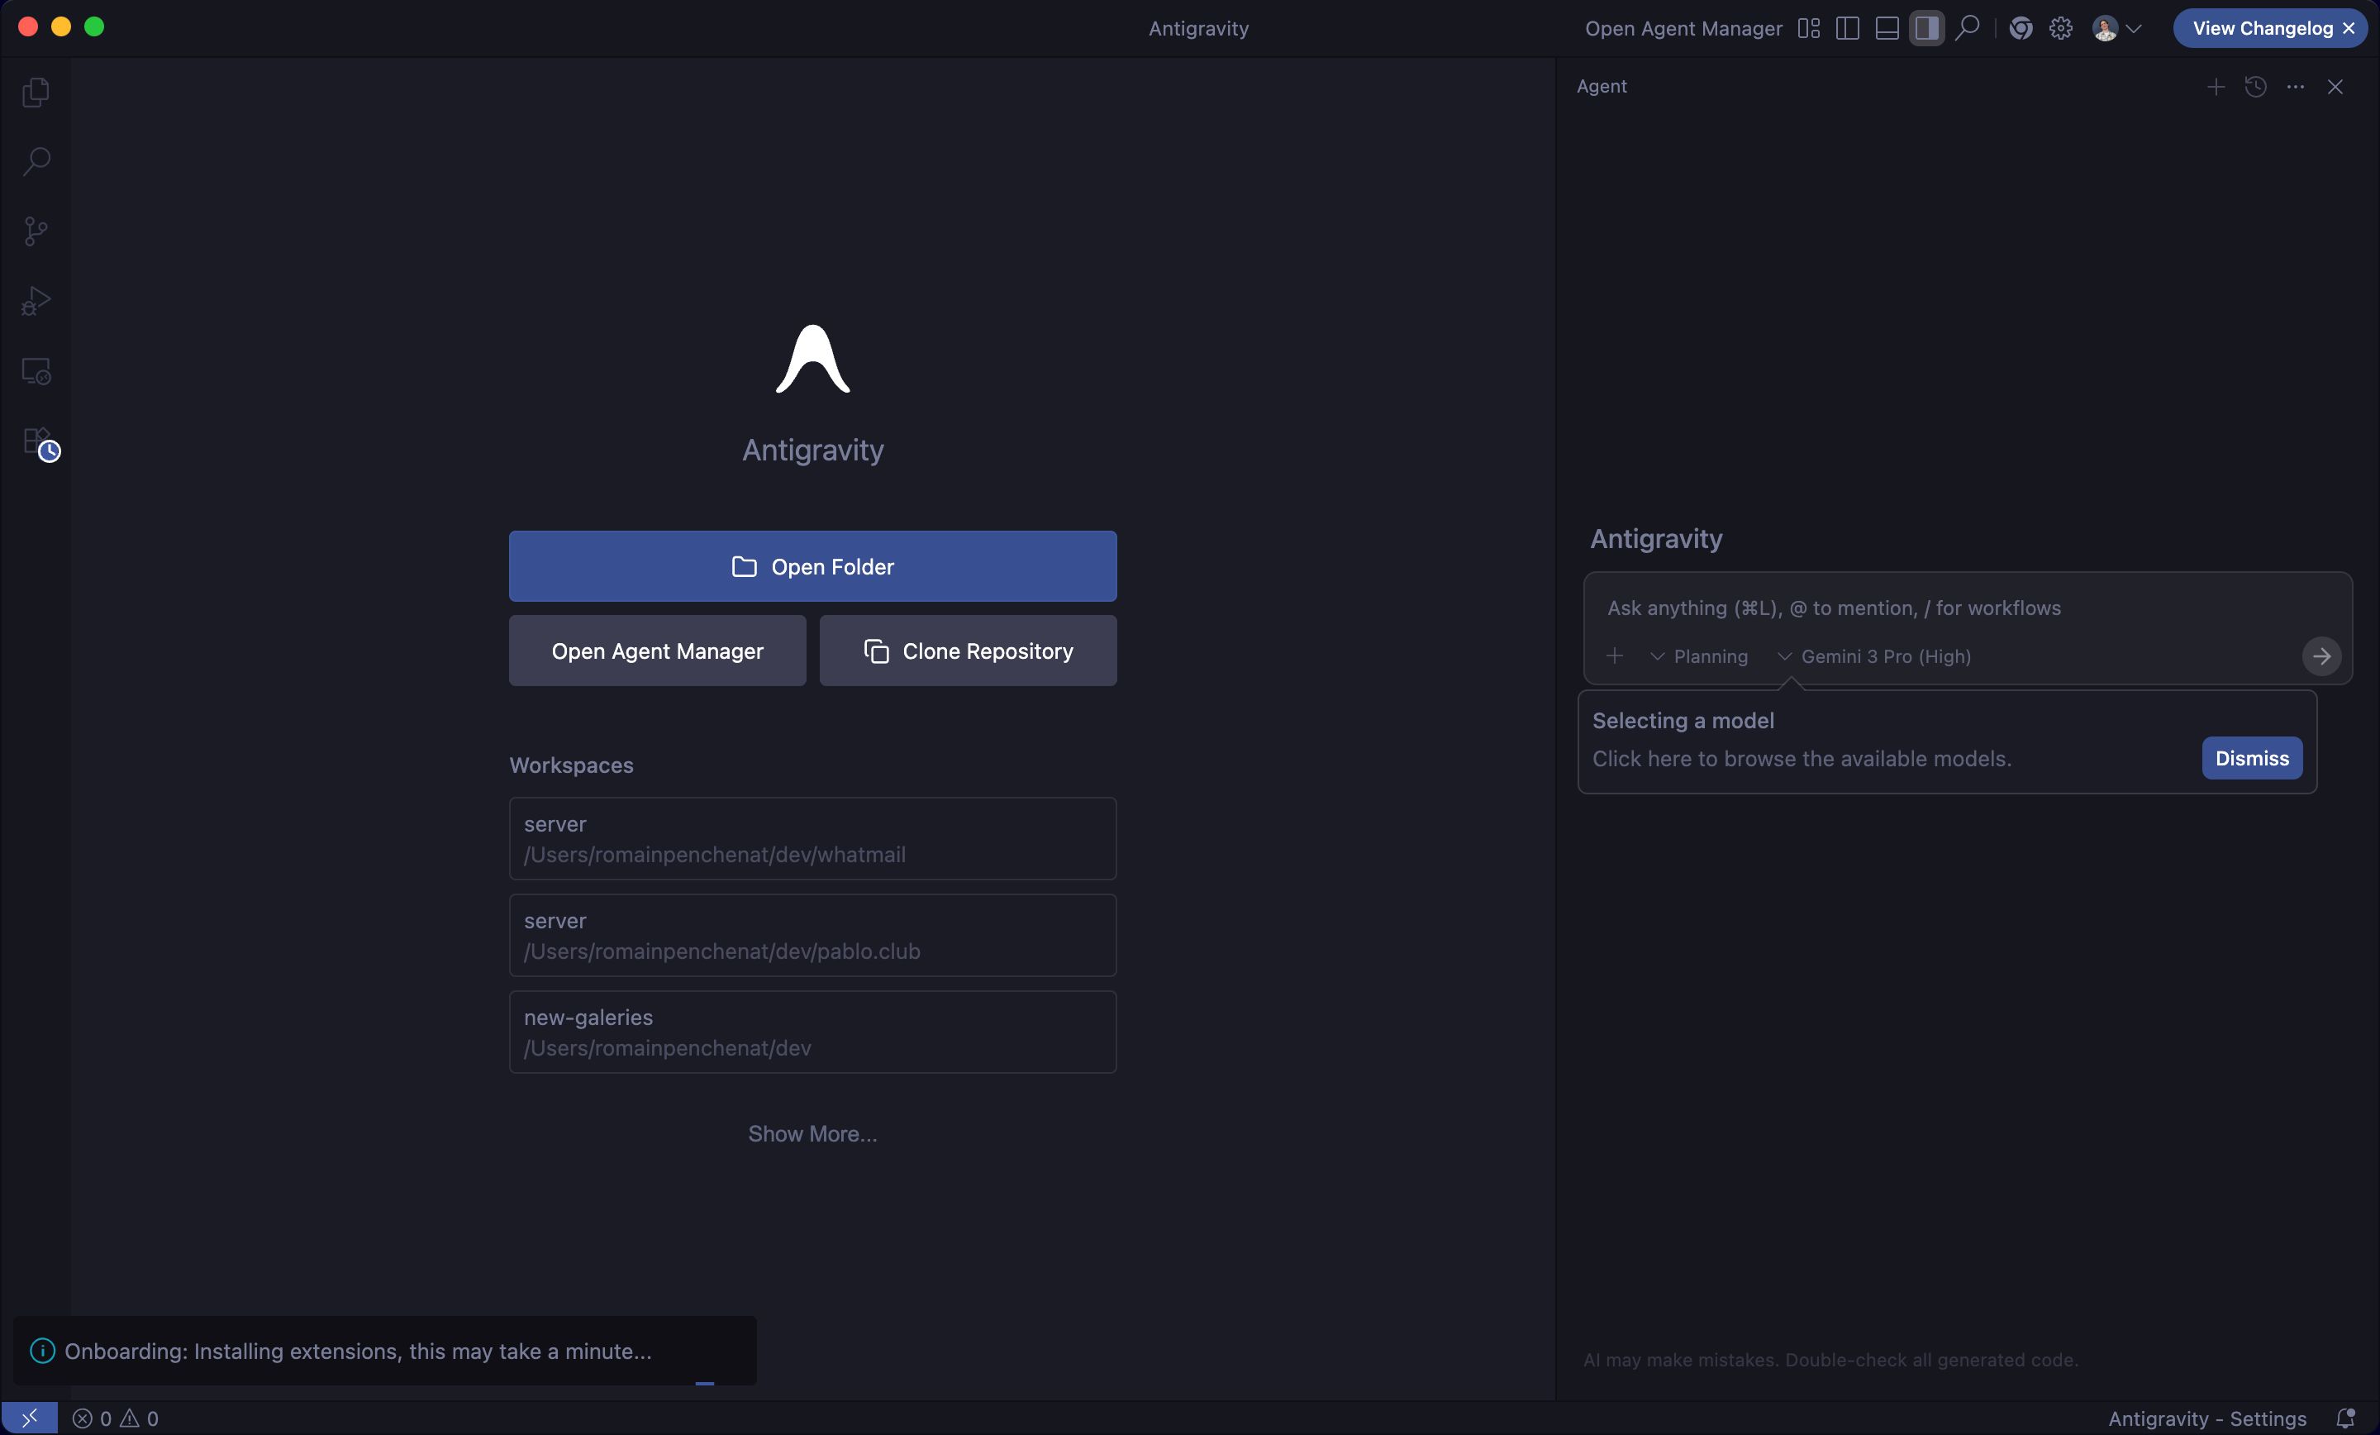Click Show More under Workspaces
The height and width of the screenshot is (1435, 2380).
812,1132
